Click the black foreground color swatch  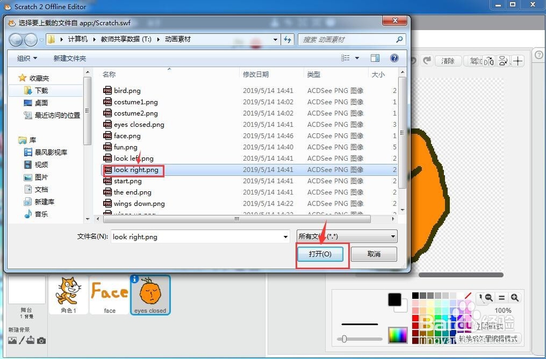[394, 299]
